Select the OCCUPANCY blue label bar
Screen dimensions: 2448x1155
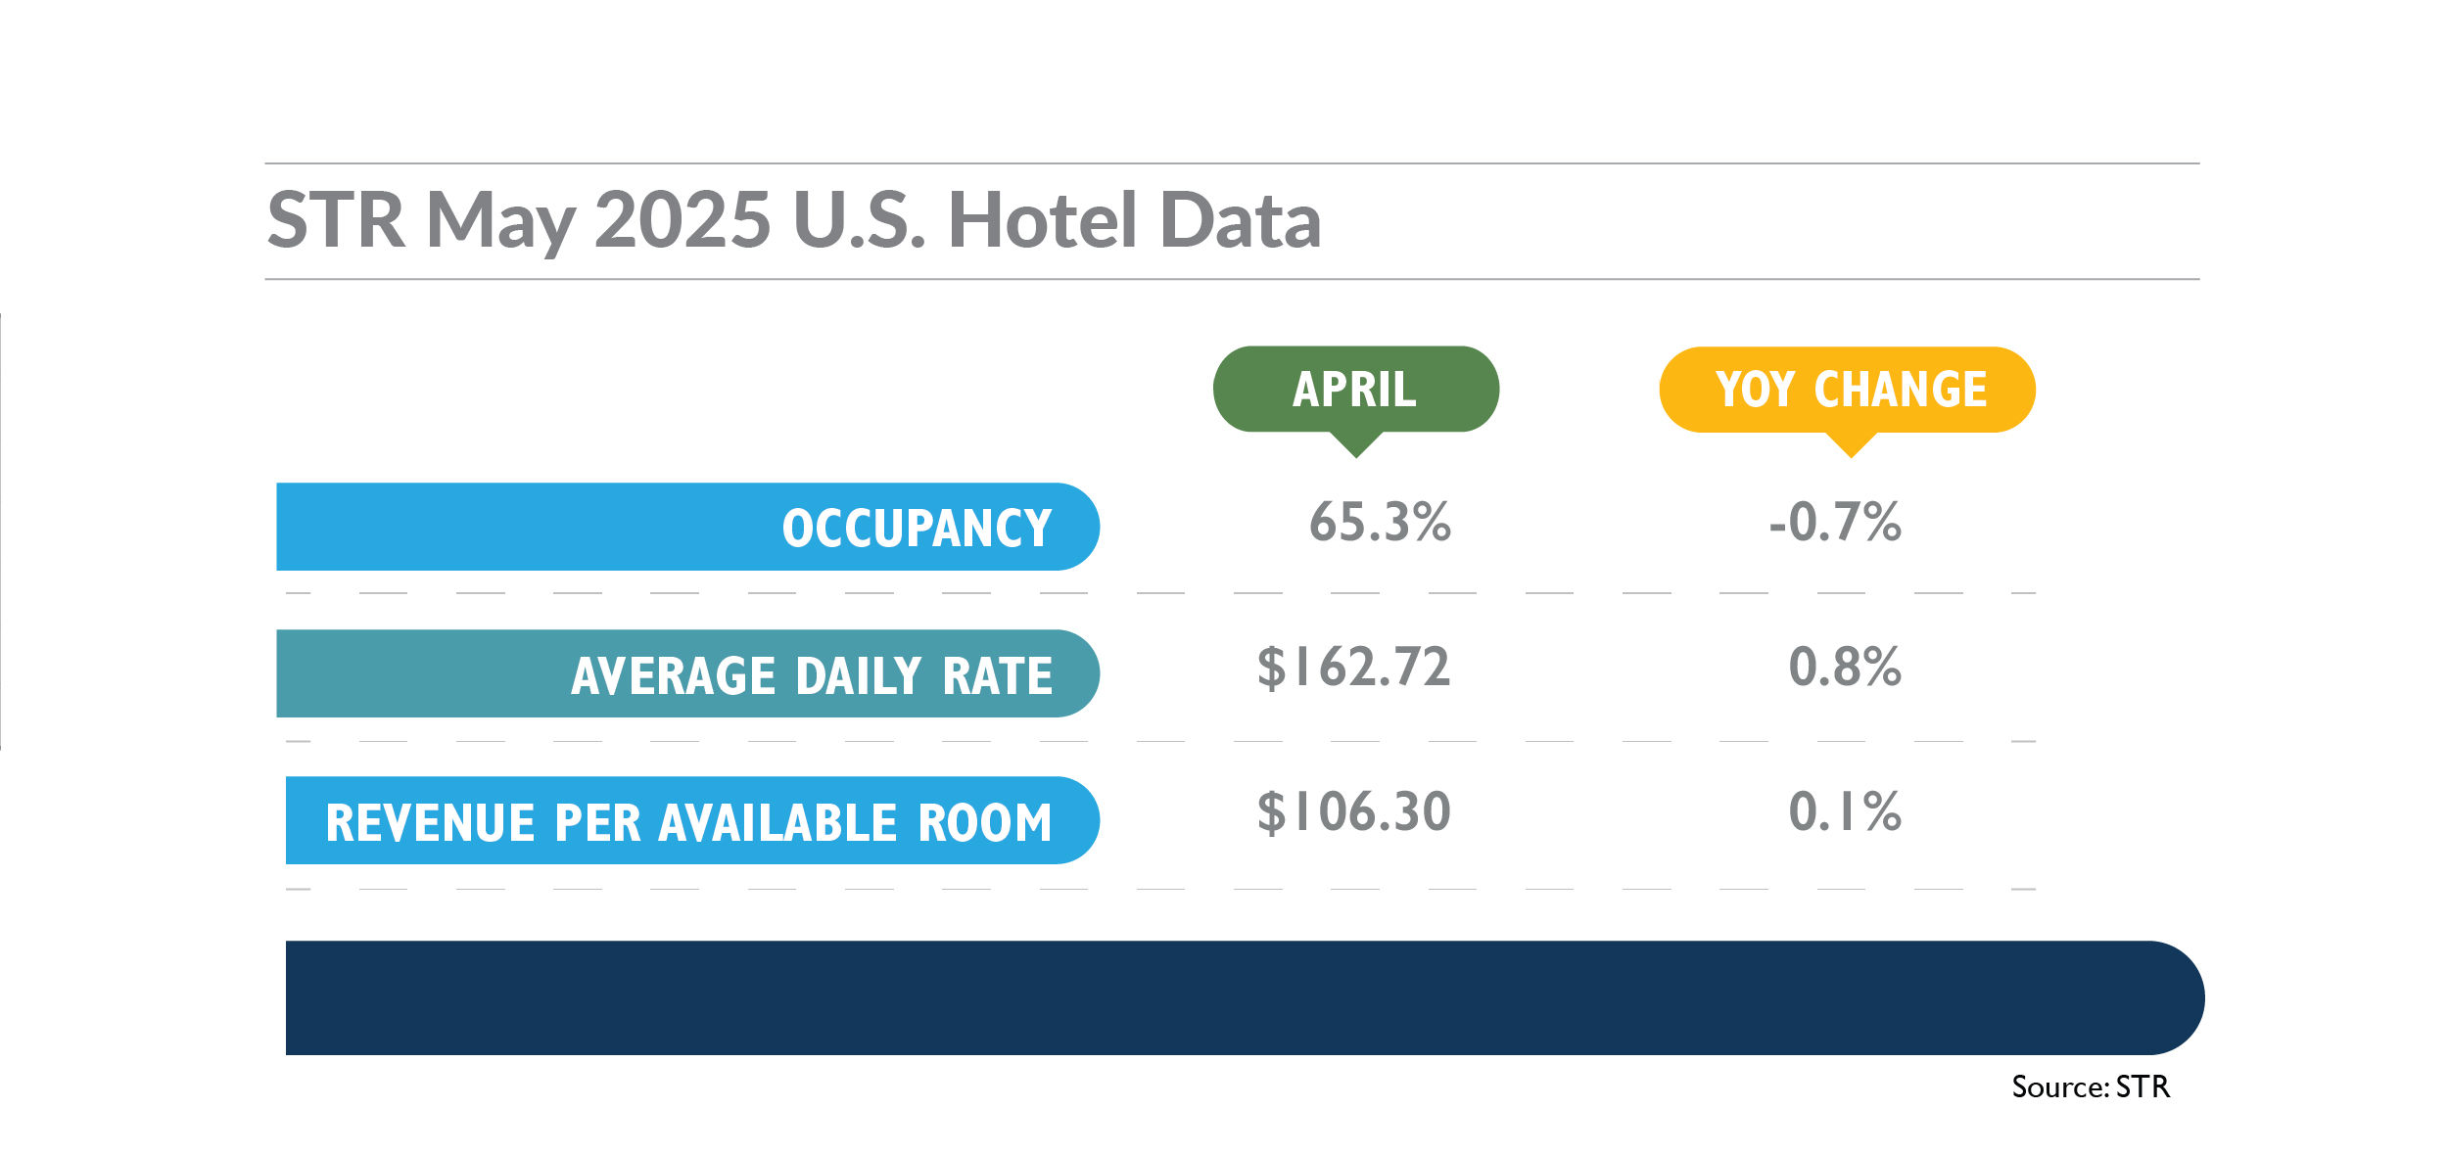pyautogui.click(x=687, y=527)
